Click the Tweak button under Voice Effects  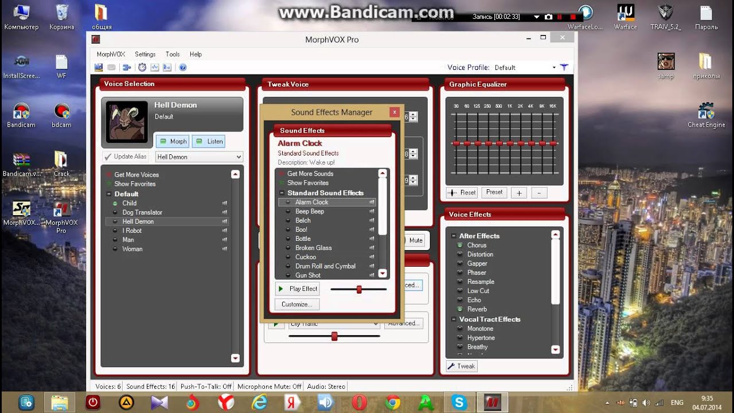tap(461, 366)
